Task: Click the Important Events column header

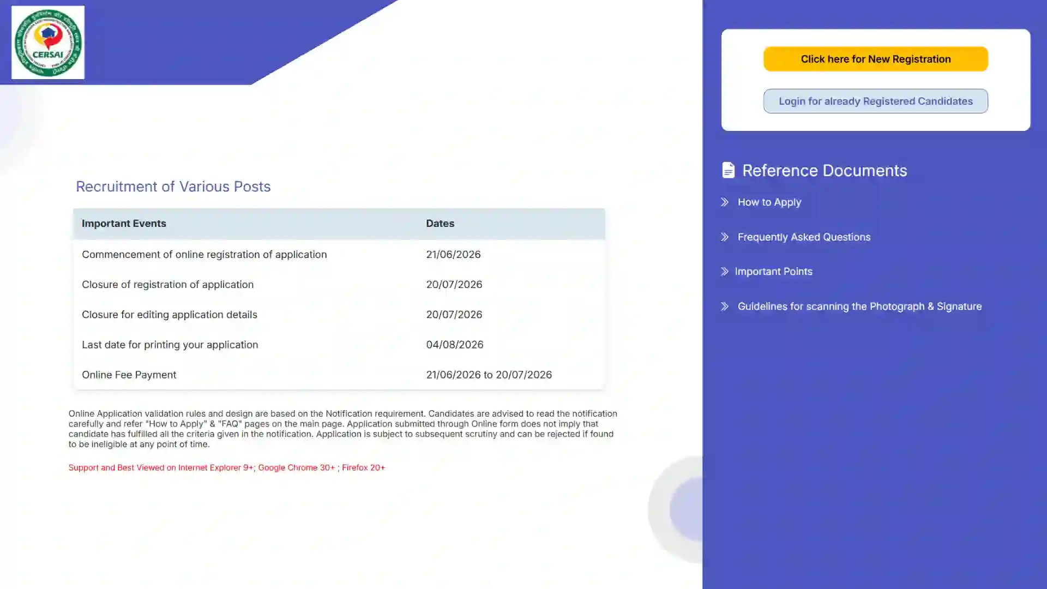Action: [x=124, y=224]
